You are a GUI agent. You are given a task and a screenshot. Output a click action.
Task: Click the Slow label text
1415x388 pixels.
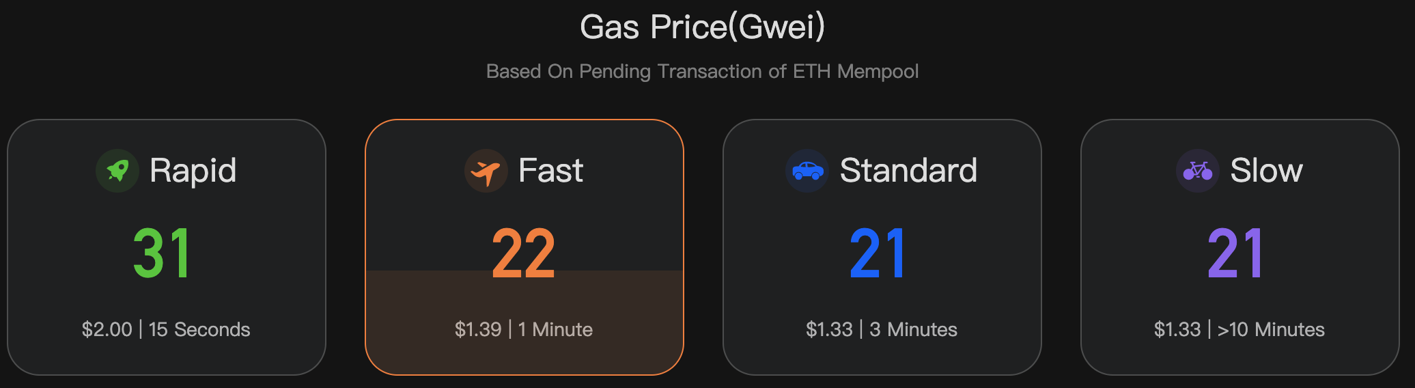(1266, 171)
